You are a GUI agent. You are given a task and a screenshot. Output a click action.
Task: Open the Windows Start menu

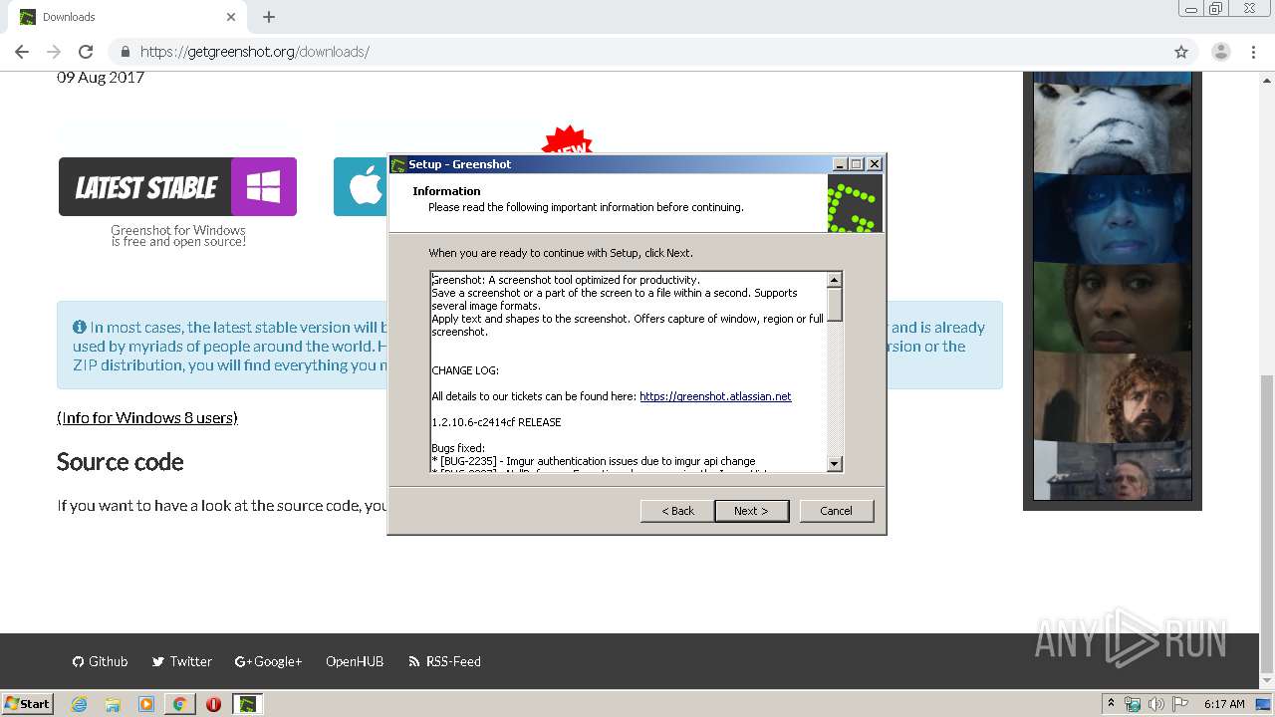click(x=28, y=703)
